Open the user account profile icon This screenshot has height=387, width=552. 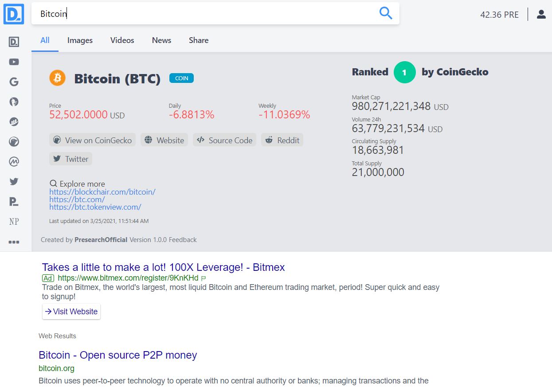coord(541,14)
